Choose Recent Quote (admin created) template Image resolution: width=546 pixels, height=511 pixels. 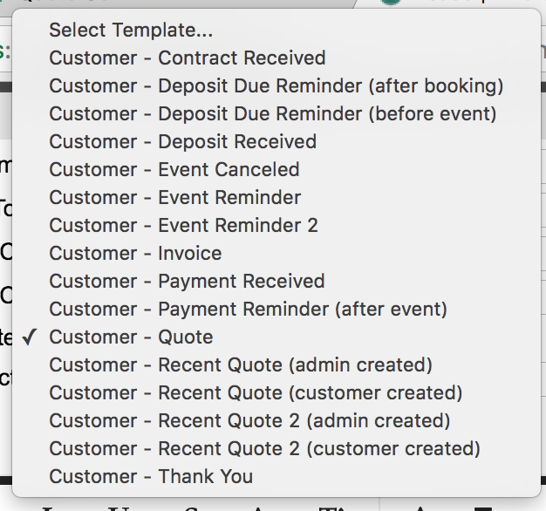[x=241, y=365]
